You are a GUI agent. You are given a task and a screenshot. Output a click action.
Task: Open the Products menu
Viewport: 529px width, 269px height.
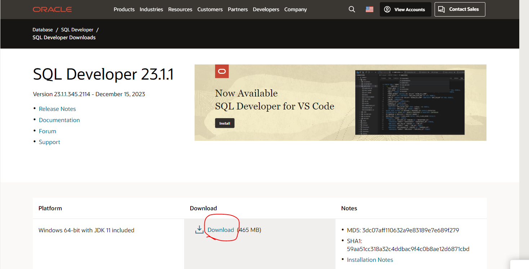point(124,9)
